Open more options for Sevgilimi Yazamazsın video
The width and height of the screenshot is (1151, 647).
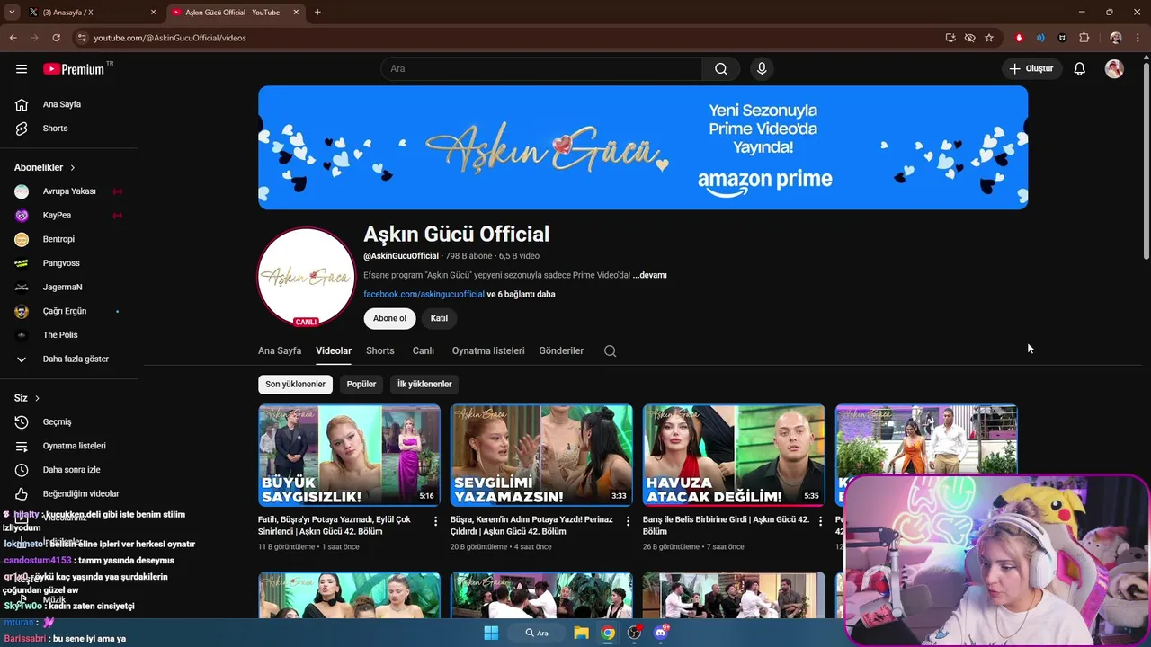(629, 521)
